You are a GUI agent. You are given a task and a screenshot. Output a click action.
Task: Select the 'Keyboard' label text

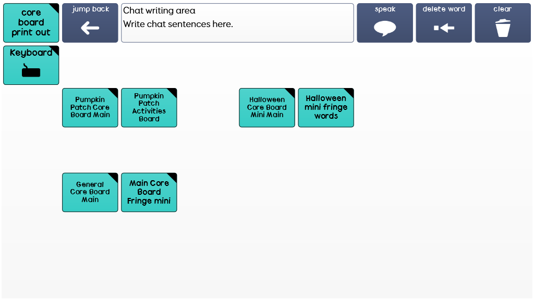coord(31,53)
